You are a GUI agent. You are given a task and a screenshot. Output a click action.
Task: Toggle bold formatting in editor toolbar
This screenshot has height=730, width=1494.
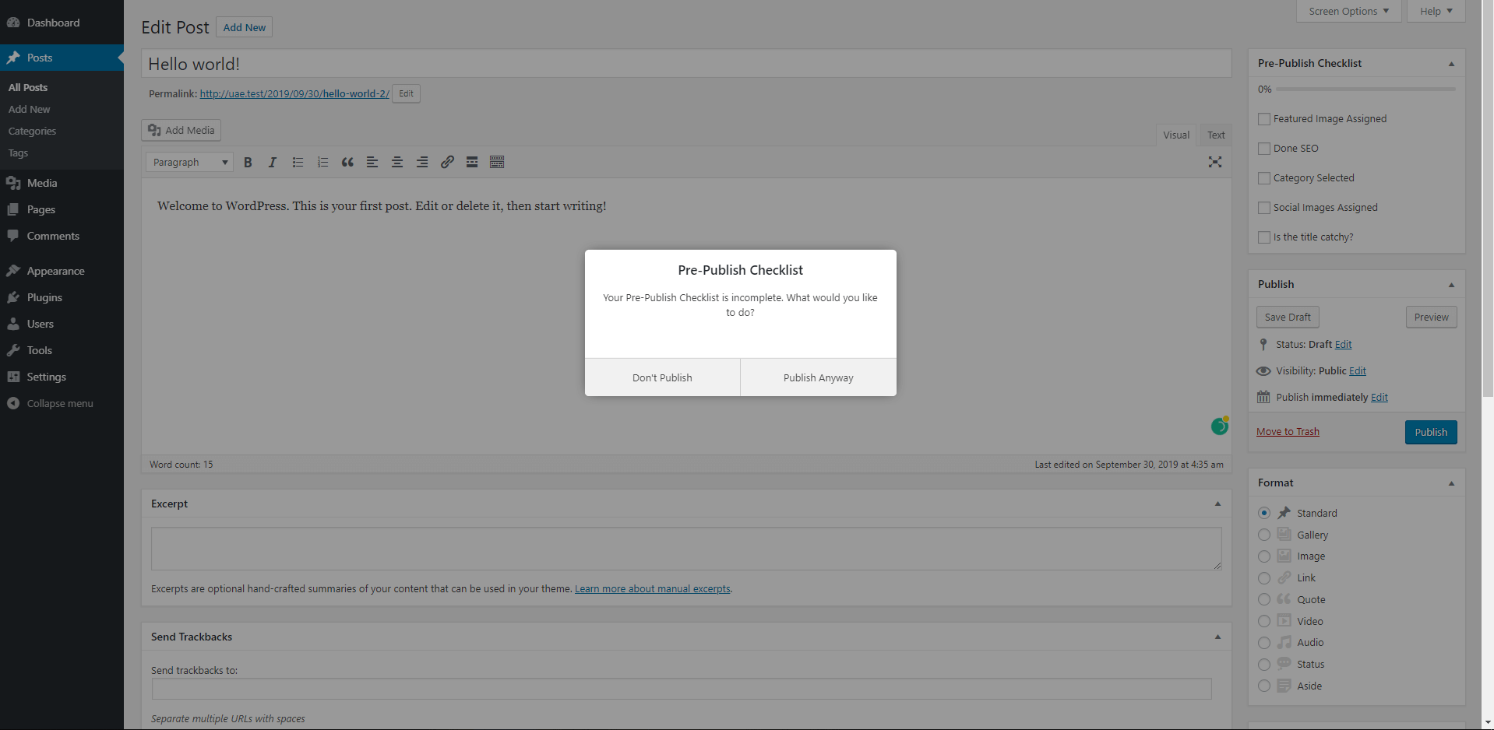point(248,162)
